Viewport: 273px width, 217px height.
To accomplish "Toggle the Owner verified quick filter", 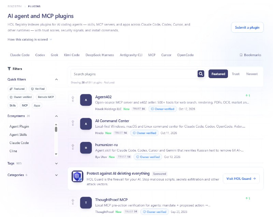I will tap(21, 97).
